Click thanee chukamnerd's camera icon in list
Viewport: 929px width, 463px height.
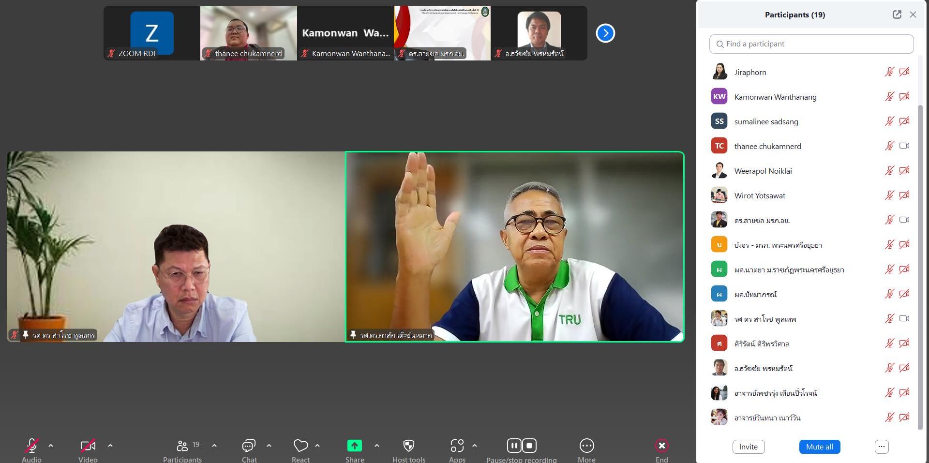[x=904, y=146]
